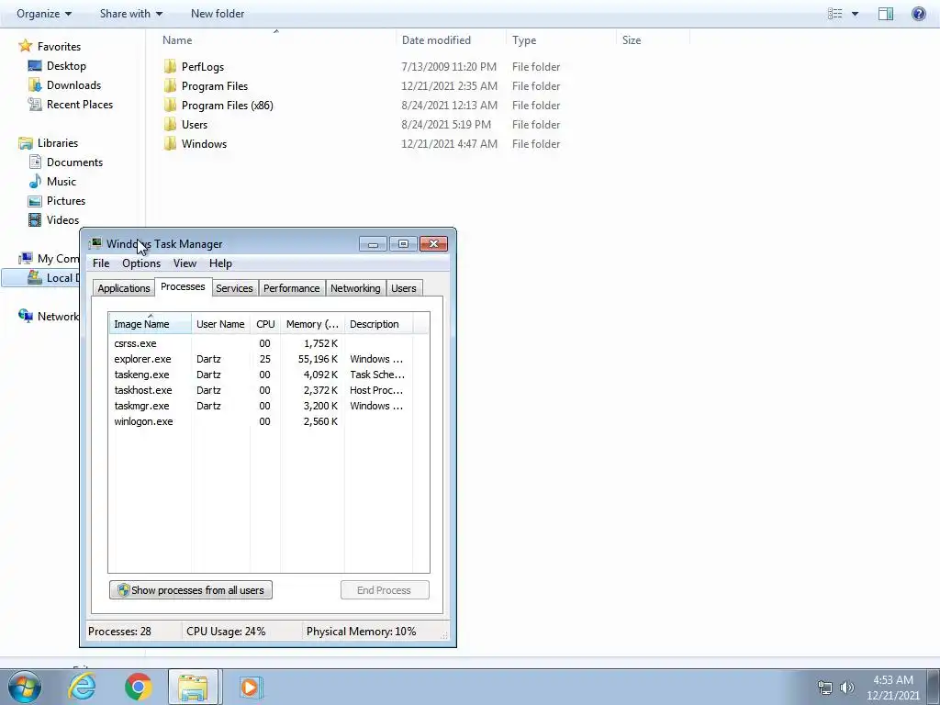
Task: Switch to the Networking tab
Action: 355,288
